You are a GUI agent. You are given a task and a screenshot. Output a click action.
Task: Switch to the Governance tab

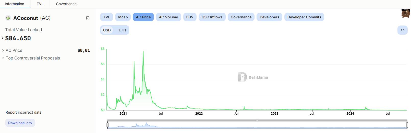66,4
